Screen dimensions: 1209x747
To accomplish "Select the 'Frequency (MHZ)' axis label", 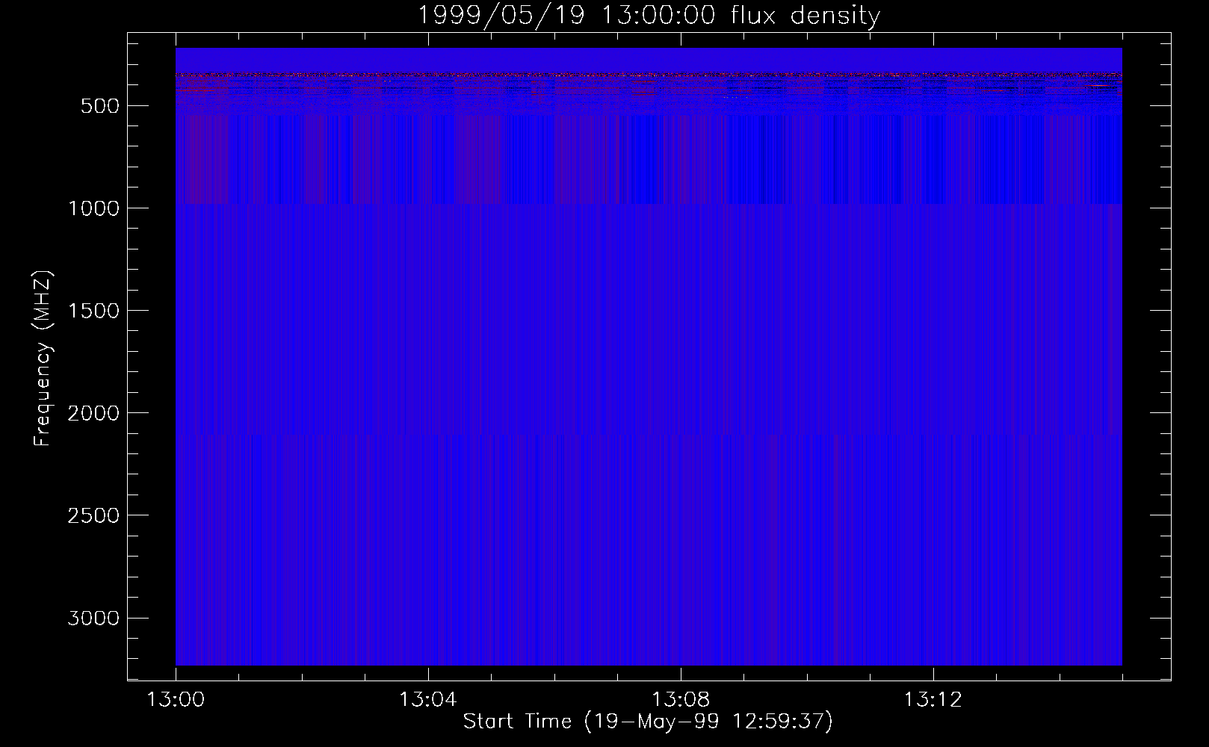I will [x=43, y=359].
